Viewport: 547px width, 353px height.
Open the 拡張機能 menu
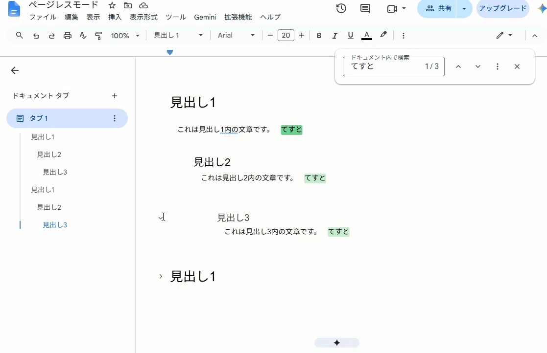tap(238, 17)
